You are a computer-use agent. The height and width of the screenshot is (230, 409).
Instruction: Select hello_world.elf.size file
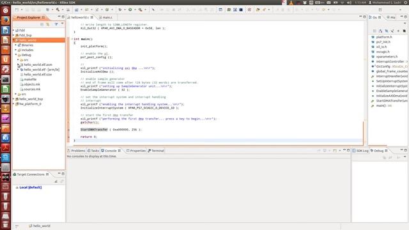(x=38, y=75)
